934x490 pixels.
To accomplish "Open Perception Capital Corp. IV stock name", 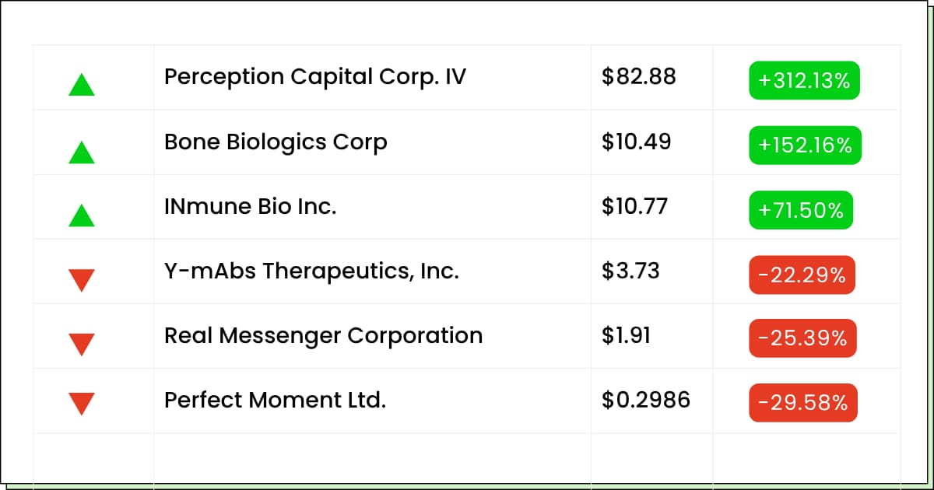I will point(315,77).
